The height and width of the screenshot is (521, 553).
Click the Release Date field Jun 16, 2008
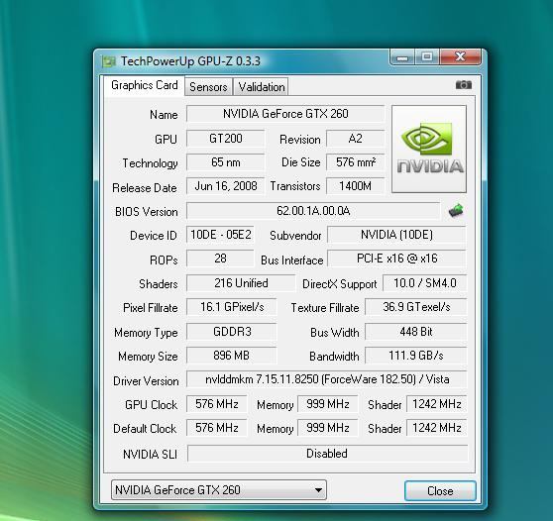tap(225, 186)
